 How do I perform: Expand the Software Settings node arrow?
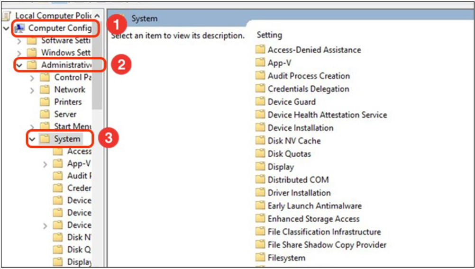pyautogui.click(x=19, y=41)
